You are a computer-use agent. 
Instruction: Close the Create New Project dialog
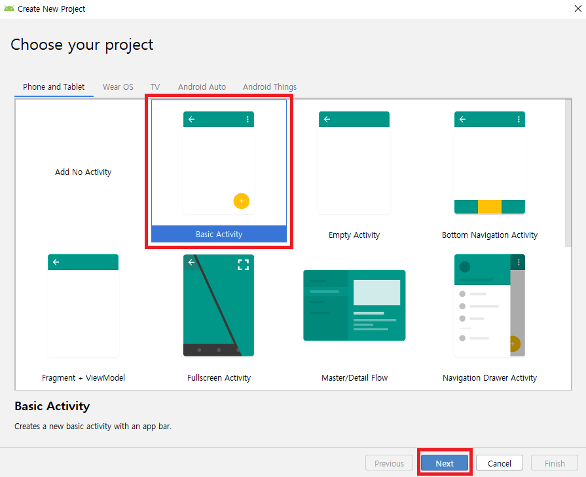tap(577, 9)
